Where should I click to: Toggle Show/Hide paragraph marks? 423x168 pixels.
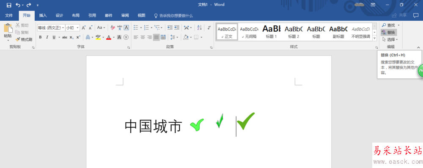[209, 28]
